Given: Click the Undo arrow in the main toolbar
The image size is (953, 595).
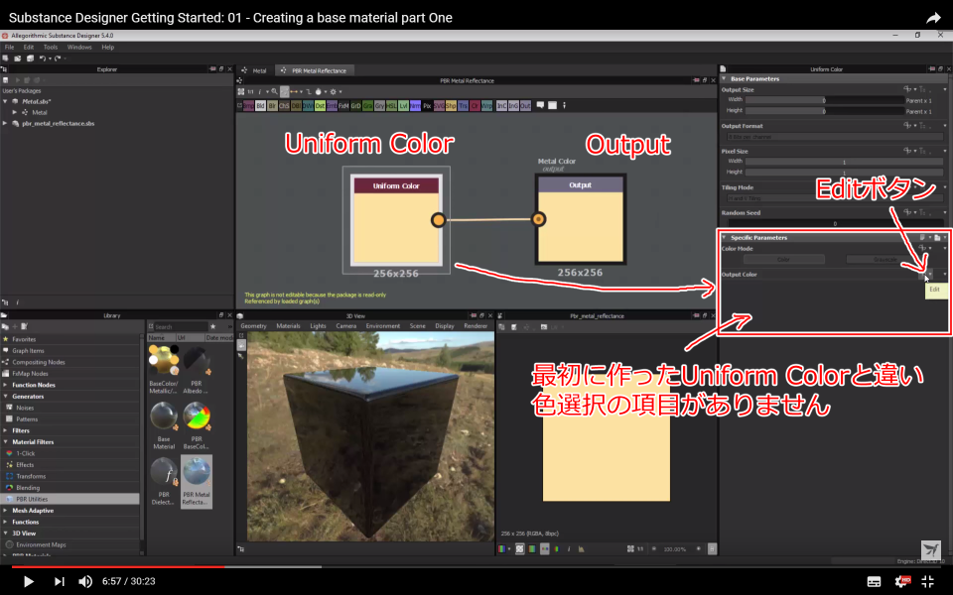Looking at the screenshot, I should 43,59.
